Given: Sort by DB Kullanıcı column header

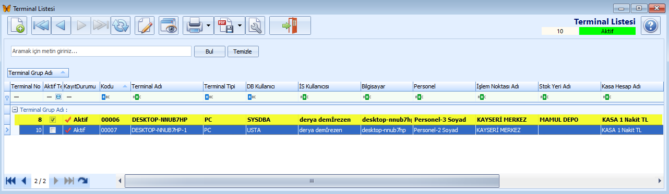Looking at the screenshot, I should pos(271,86).
